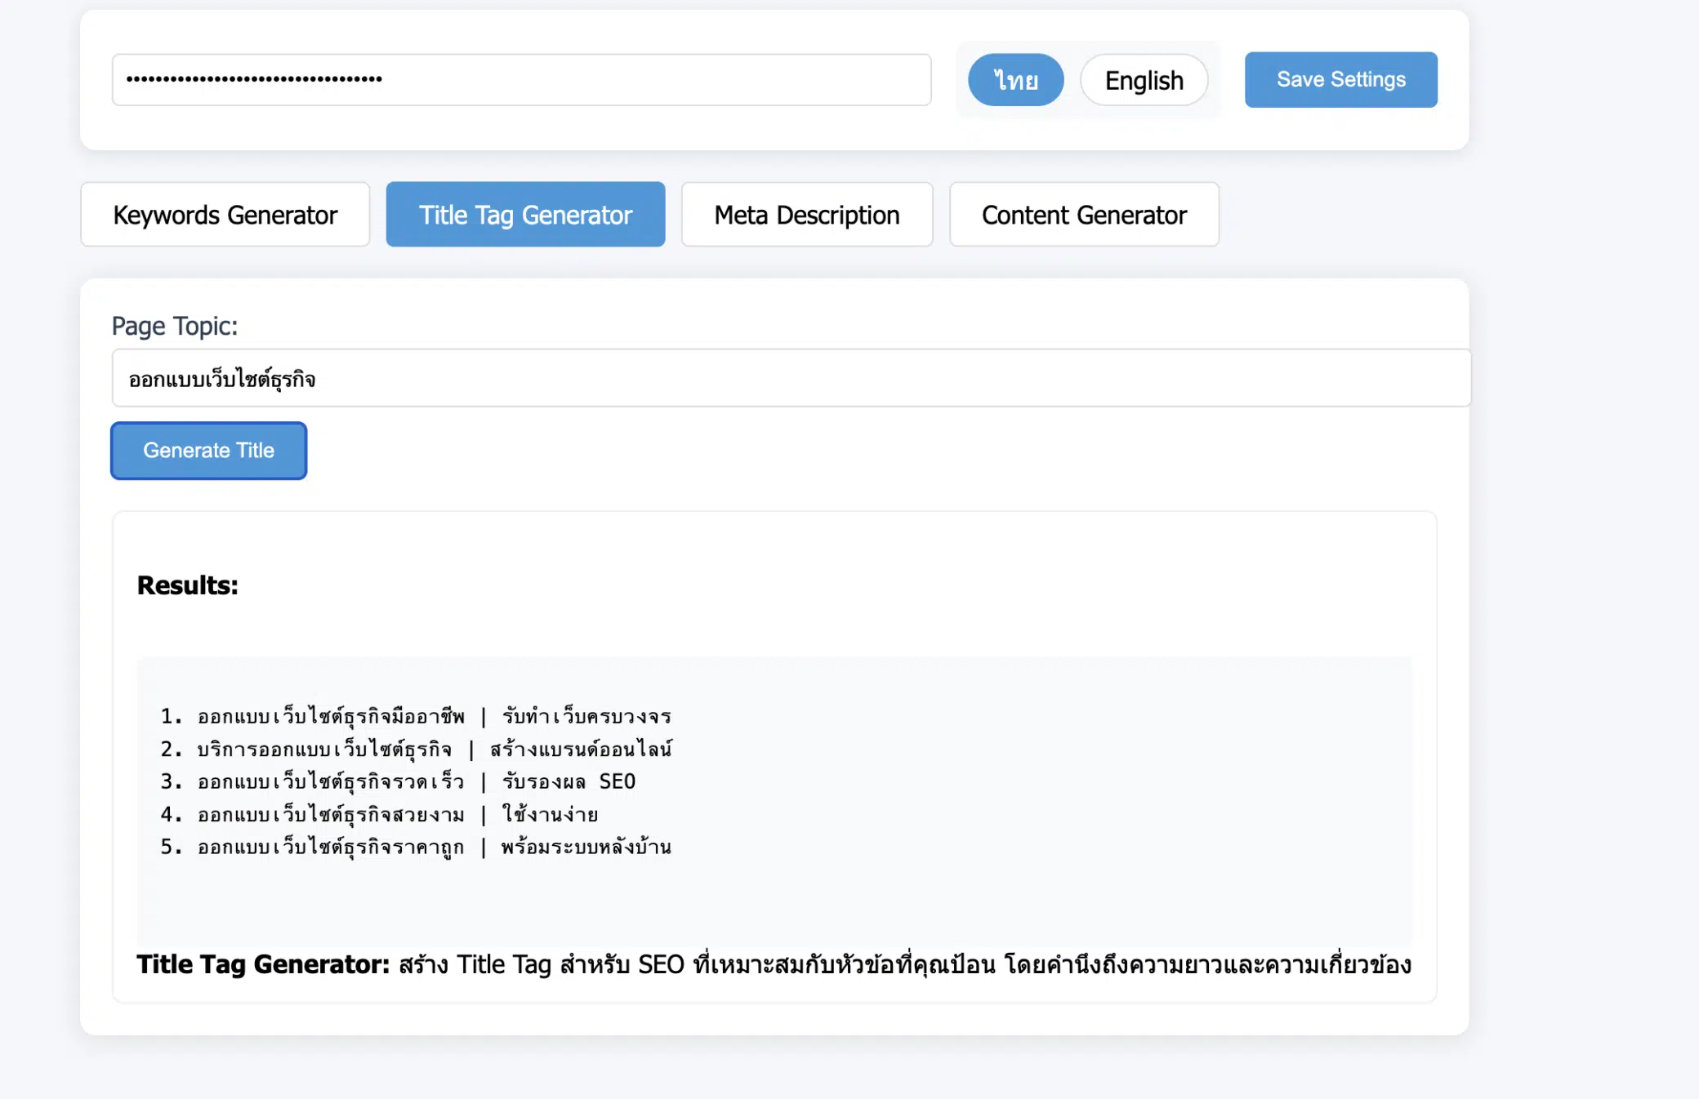Screen dimensions: 1699x1099
Task: Click the Page Topic label
Action: click(175, 326)
